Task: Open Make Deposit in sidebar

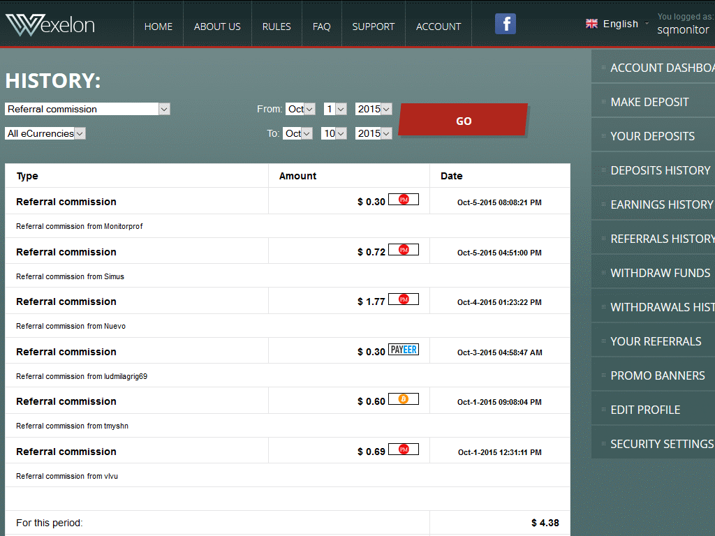Action: pos(649,102)
